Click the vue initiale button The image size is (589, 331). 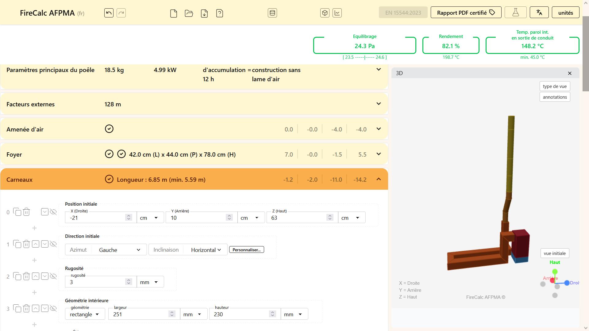555,253
